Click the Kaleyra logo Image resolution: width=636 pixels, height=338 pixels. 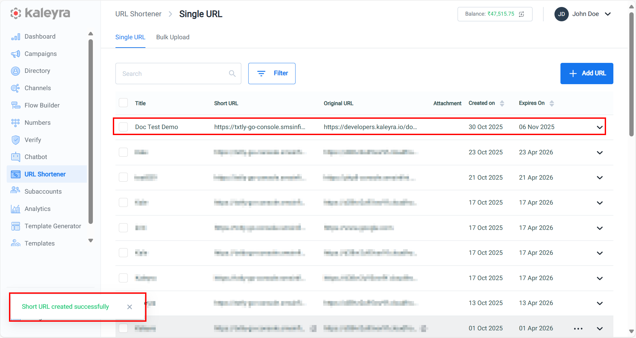(x=40, y=13)
